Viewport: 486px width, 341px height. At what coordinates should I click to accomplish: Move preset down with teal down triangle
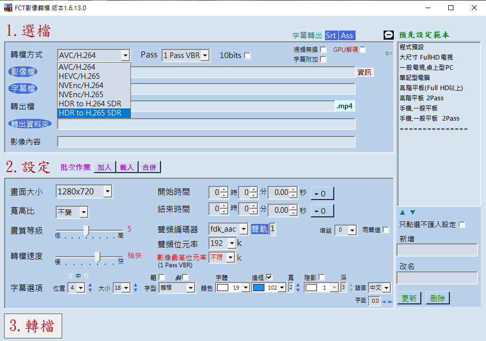(x=413, y=212)
